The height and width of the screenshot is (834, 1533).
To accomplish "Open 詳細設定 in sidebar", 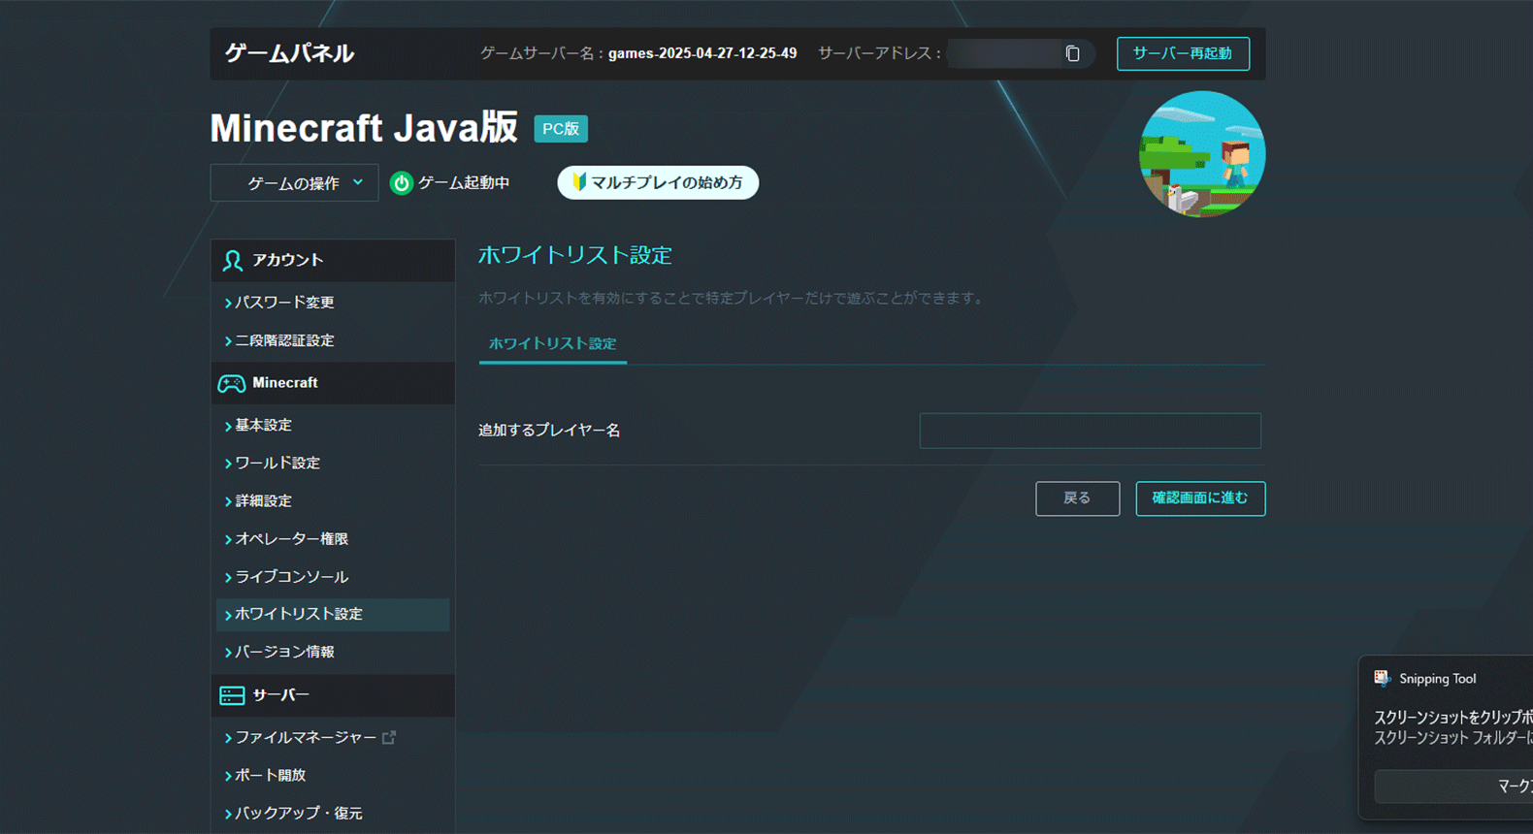I will (x=263, y=500).
